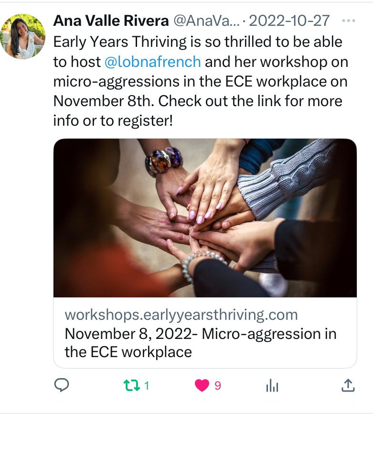Image resolution: width=373 pixels, height=457 pixels.
Task: Click the Ana Valle Rivera display name
Action: (111, 21)
